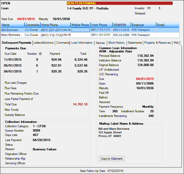Viewport: 184px width, 174px height.
Task: Click the Mobile Phone column header
Action: (81, 25)
